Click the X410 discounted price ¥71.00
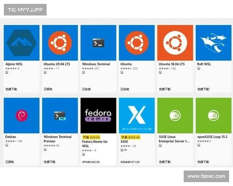Screen dimensions: 233x186 (x=136, y=162)
